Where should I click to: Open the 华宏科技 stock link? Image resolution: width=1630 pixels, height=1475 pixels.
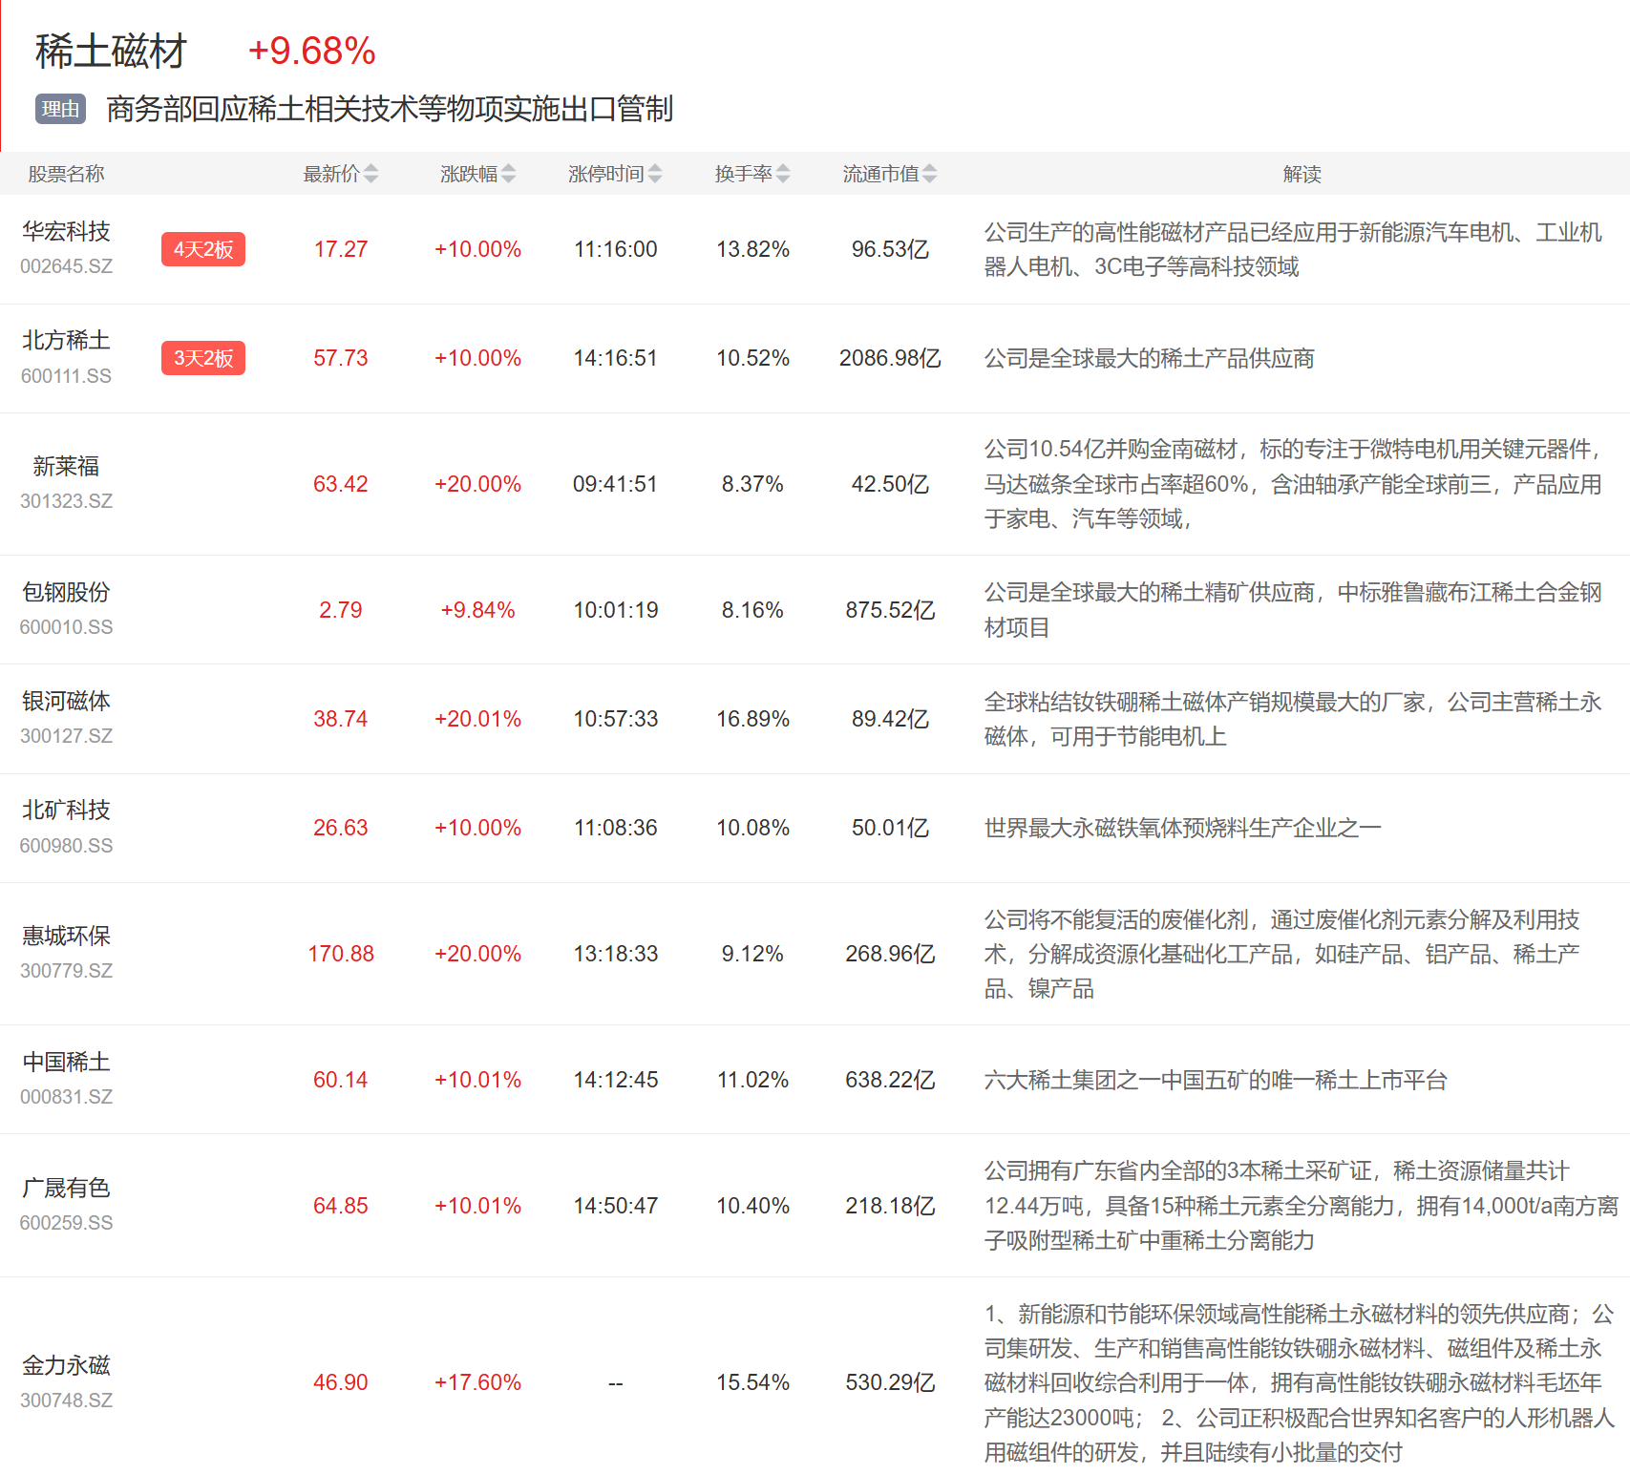pyautogui.click(x=66, y=232)
